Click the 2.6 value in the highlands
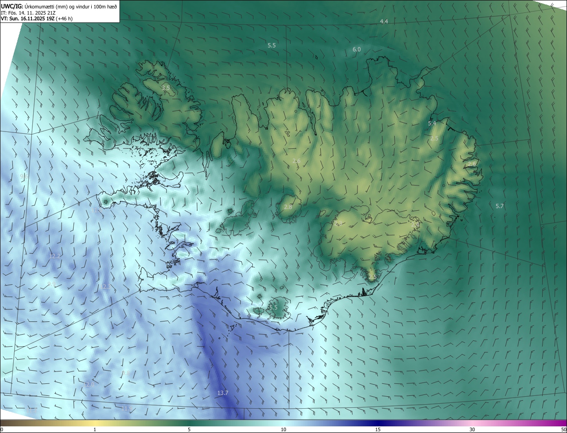 click(x=296, y=161)
